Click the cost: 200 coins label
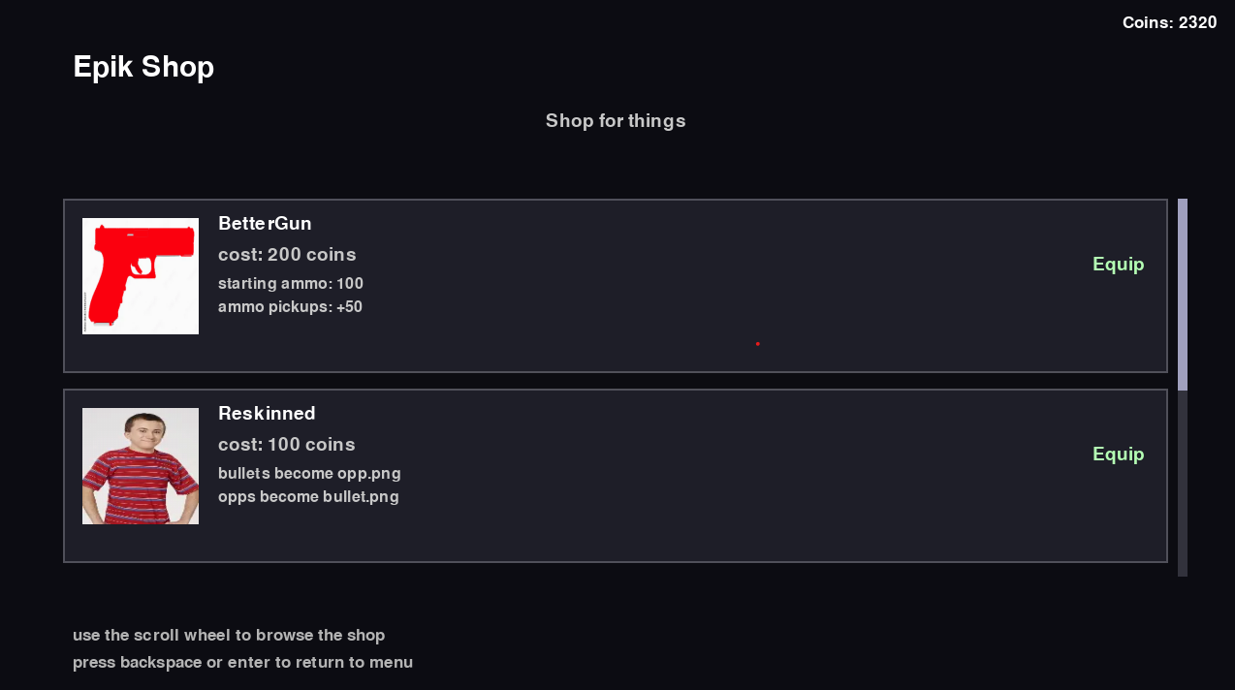The width and height of the screenshot is (1235, 690). [x=287, y=255]
